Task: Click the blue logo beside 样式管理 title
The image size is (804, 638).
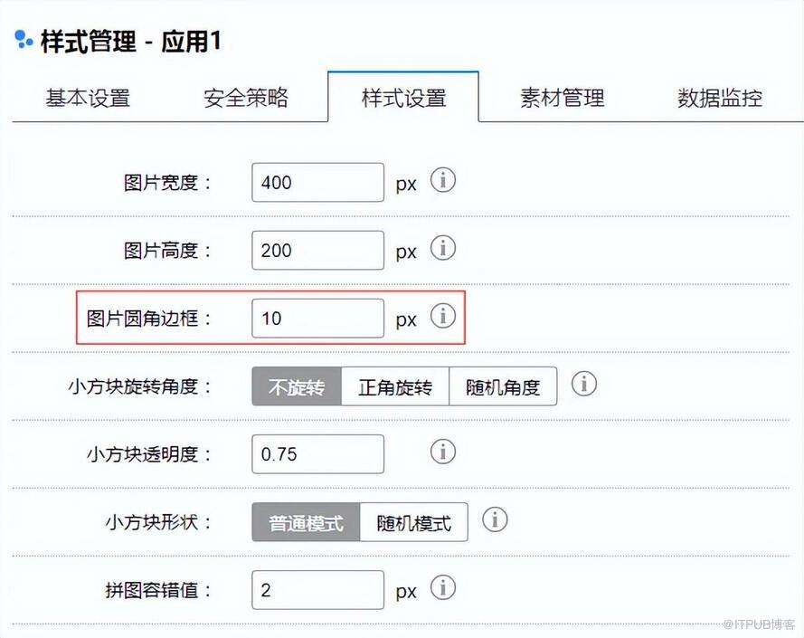Action: pyautogui.click(x=24, y=40)
